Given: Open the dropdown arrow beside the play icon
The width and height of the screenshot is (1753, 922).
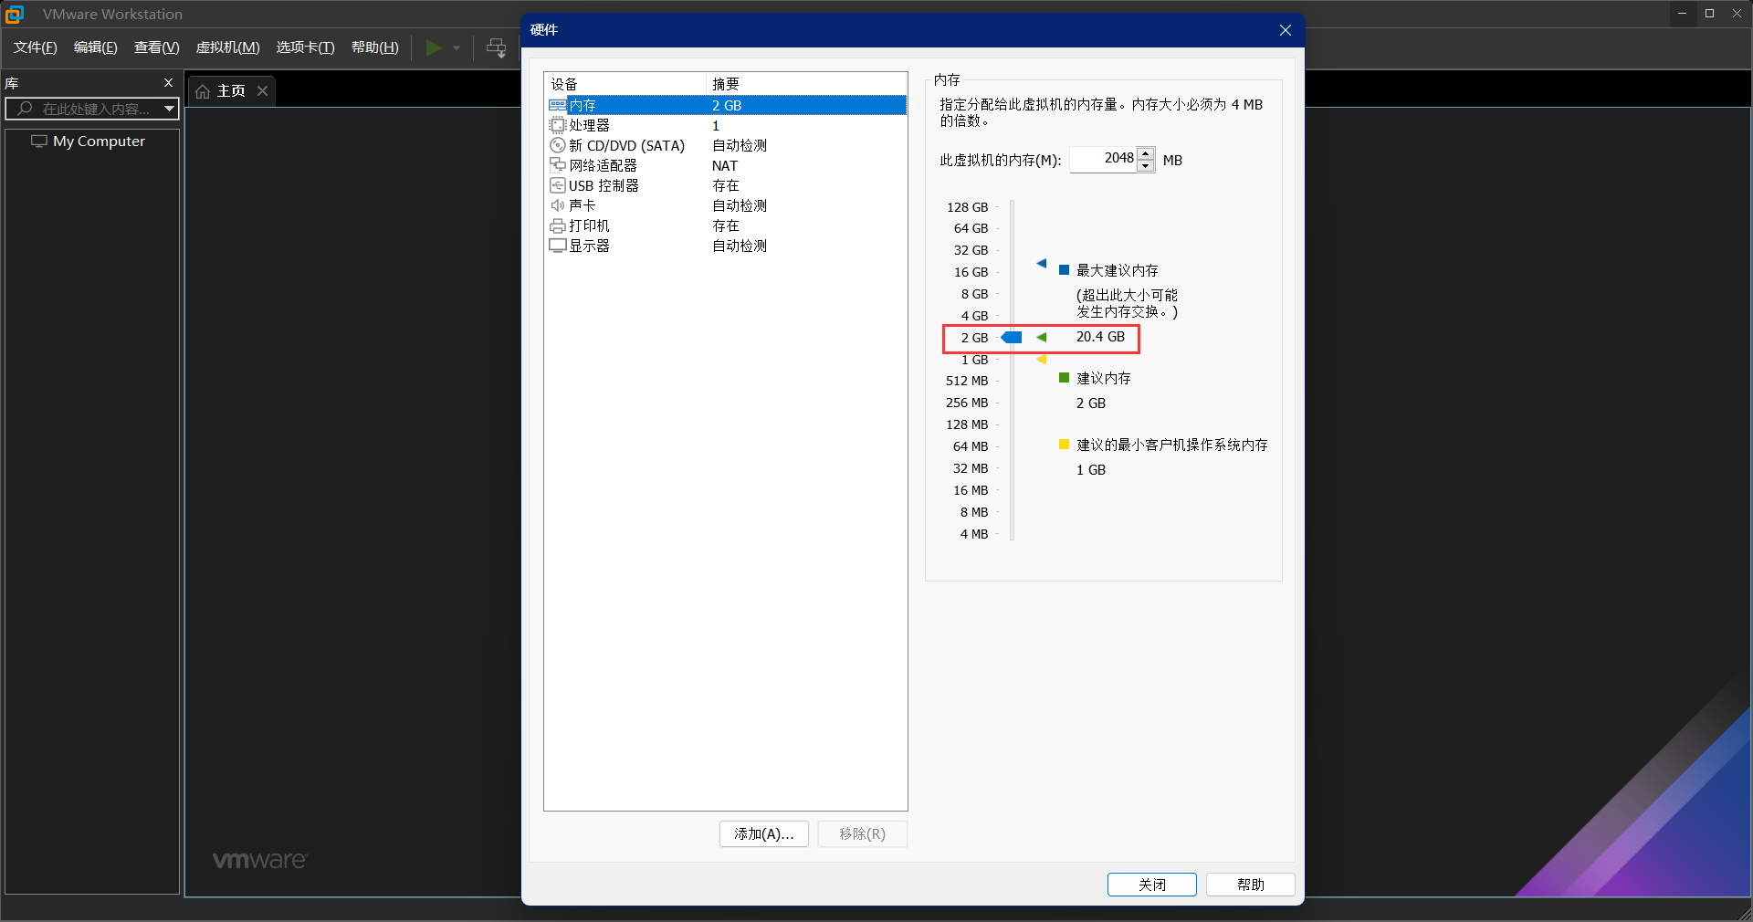Looking at the screenshot, I should 457,47.
